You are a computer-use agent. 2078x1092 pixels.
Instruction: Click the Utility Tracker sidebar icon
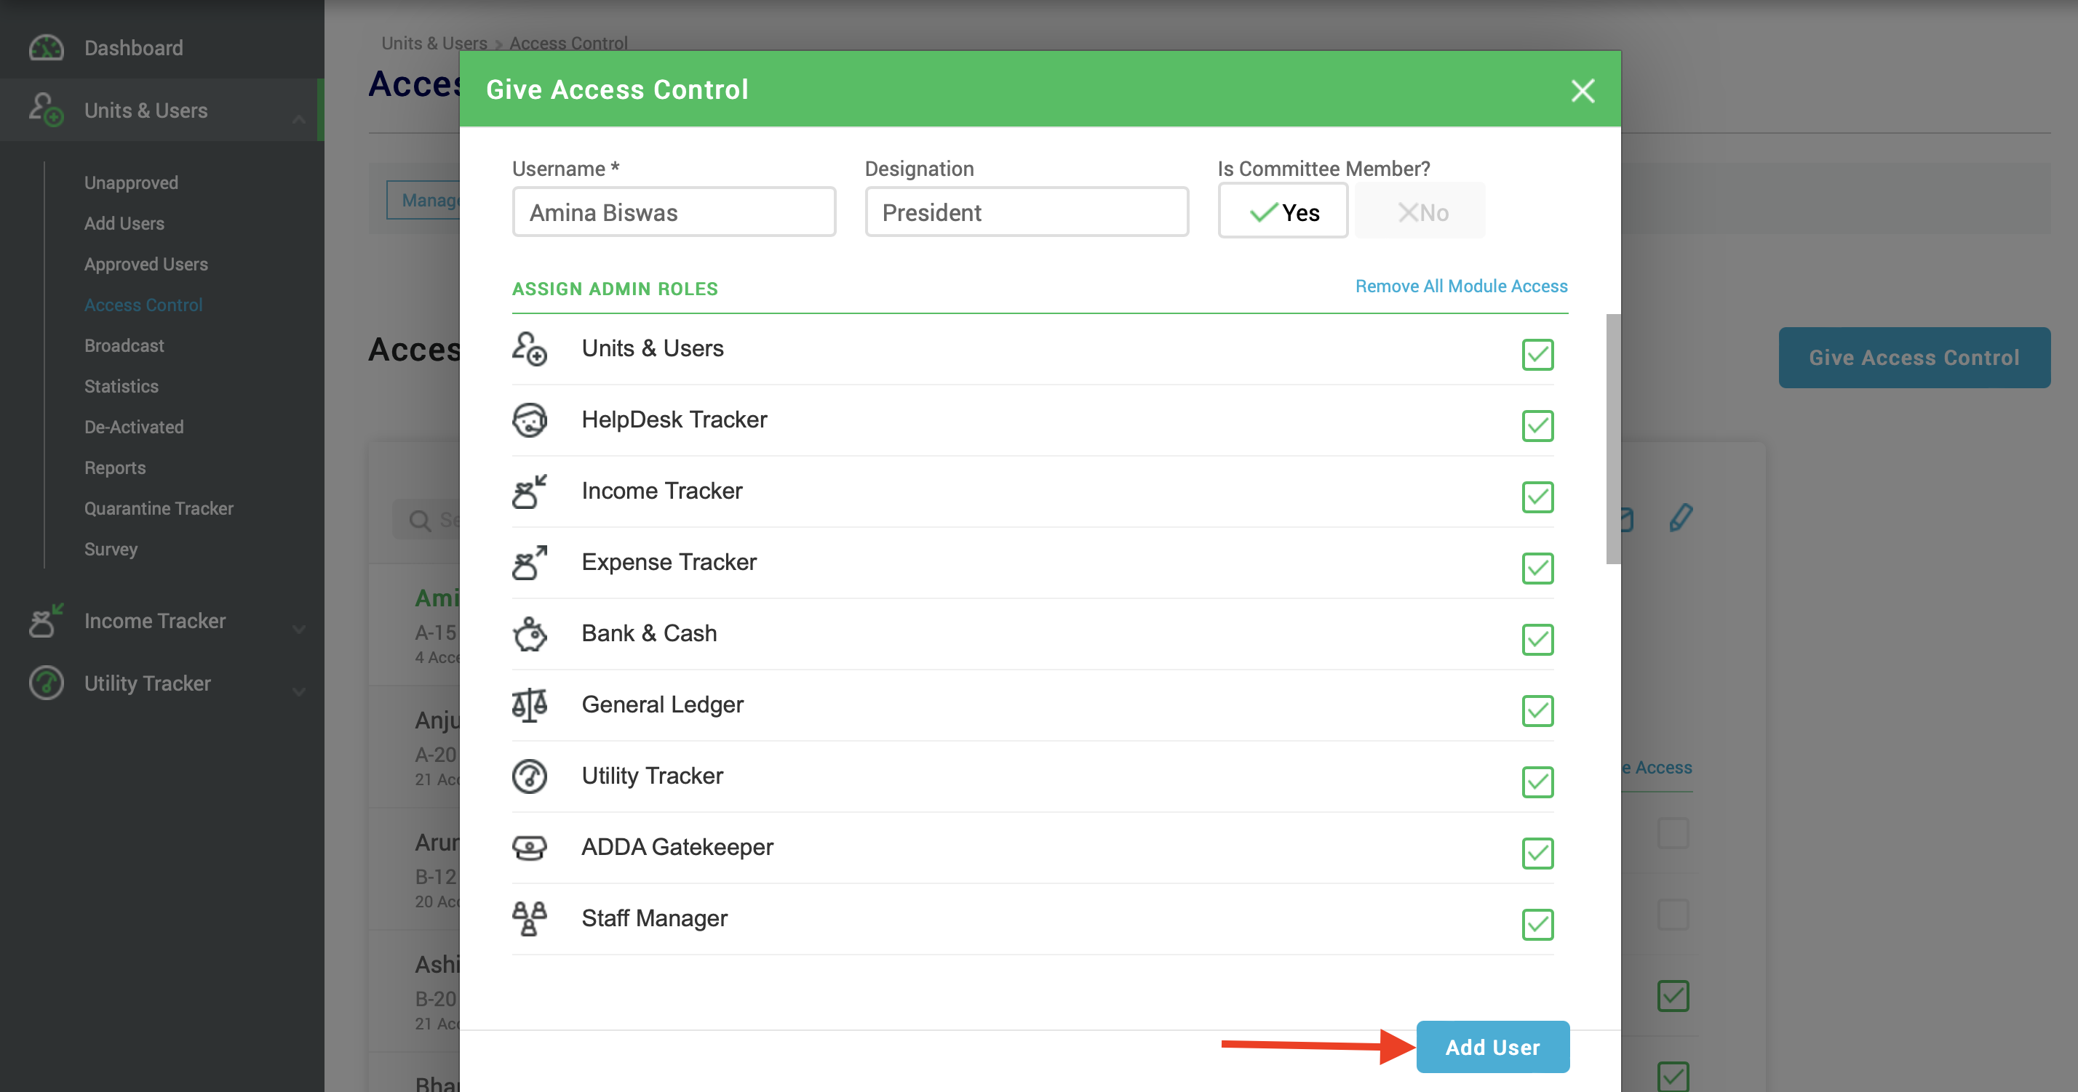[46, 683]
